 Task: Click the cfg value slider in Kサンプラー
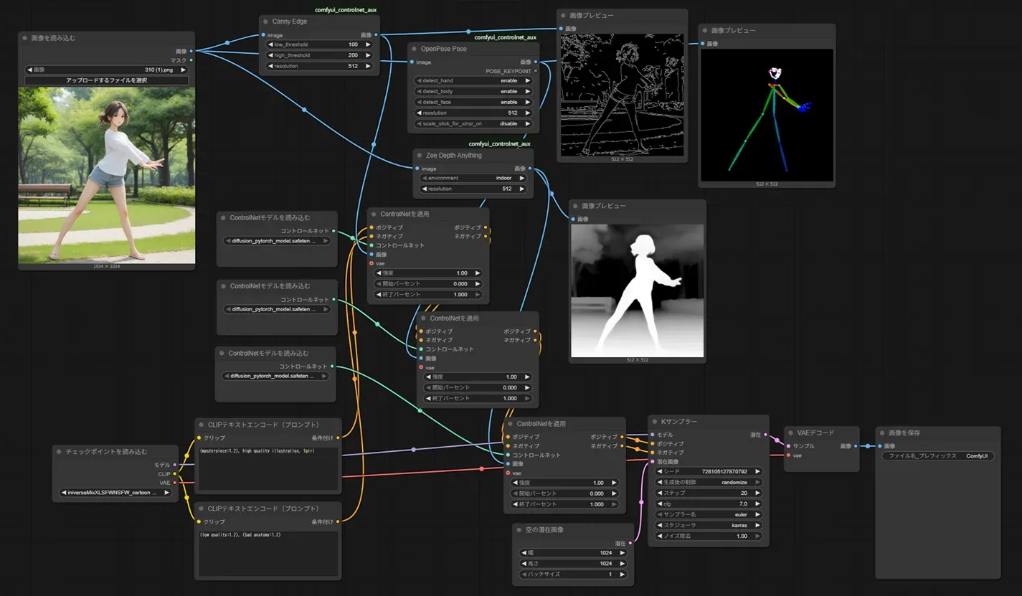pyautogui.click(x=707, y=503)
